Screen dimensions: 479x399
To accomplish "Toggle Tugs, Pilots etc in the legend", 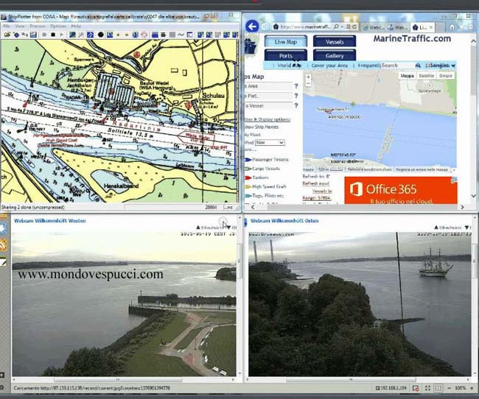I will coord(265,196).
